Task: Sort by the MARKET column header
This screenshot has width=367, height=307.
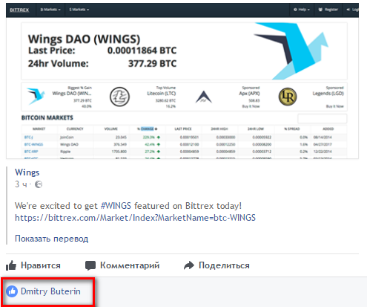Action: coord(39,129)
